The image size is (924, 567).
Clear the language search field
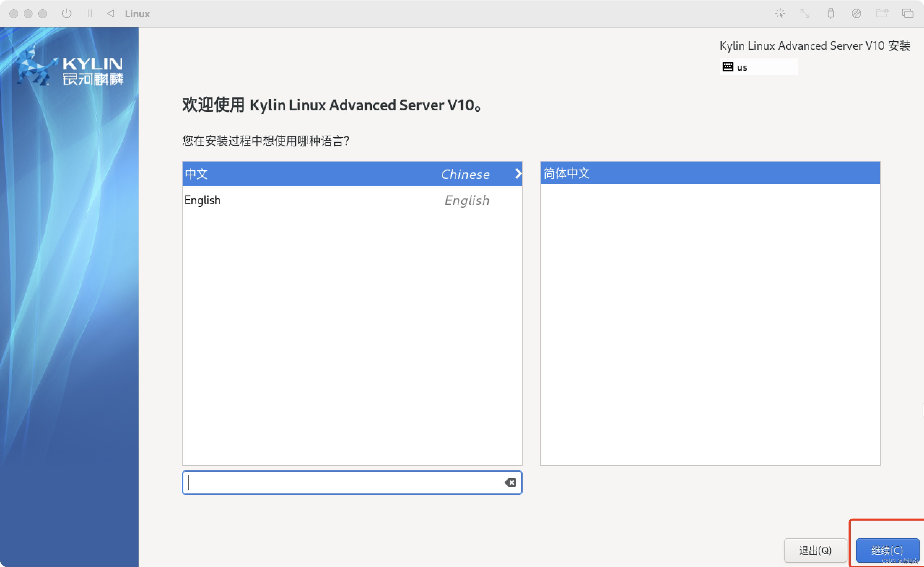(x=510, y=483)
